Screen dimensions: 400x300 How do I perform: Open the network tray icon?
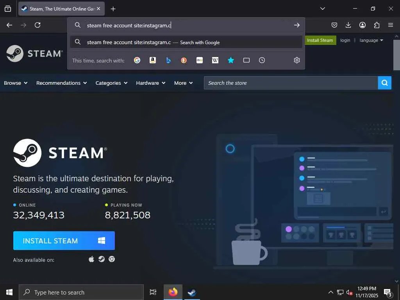pos(340,292)
